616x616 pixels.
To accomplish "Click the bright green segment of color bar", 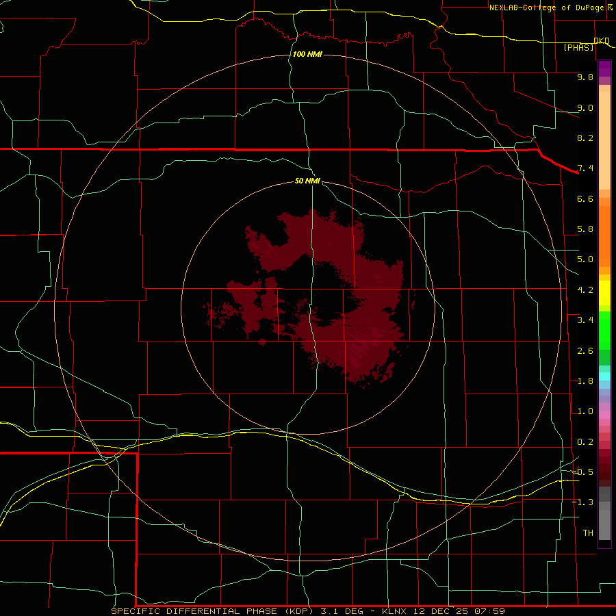I will point(604,331).
